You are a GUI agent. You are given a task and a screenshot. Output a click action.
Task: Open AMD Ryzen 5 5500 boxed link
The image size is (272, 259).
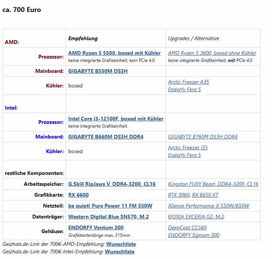pyautogui.click(x=114, y=53)
